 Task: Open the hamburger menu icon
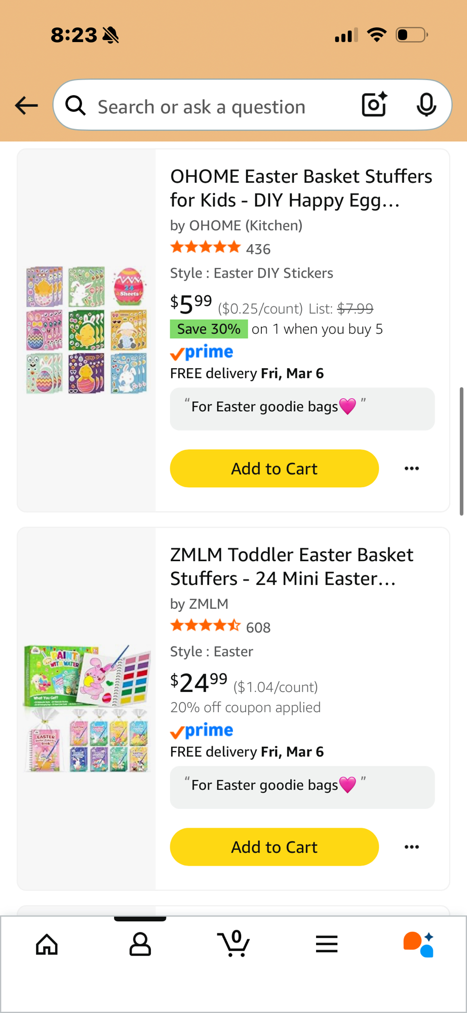click(x=327, y=944)
